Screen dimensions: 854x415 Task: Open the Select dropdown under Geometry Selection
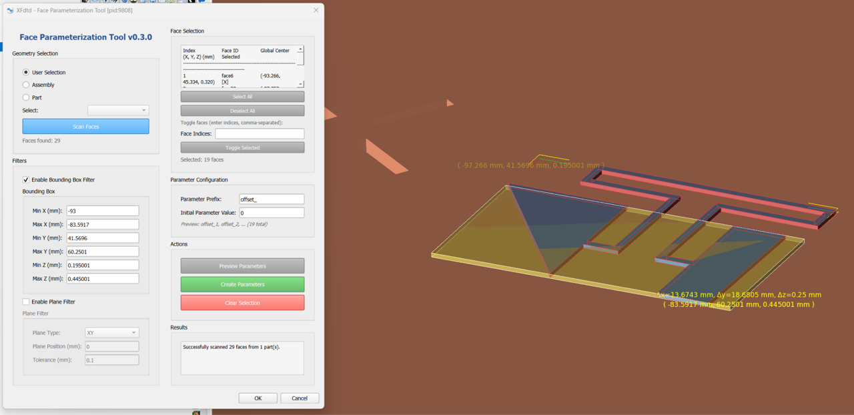pyautogui.click(x=118, y=110)
